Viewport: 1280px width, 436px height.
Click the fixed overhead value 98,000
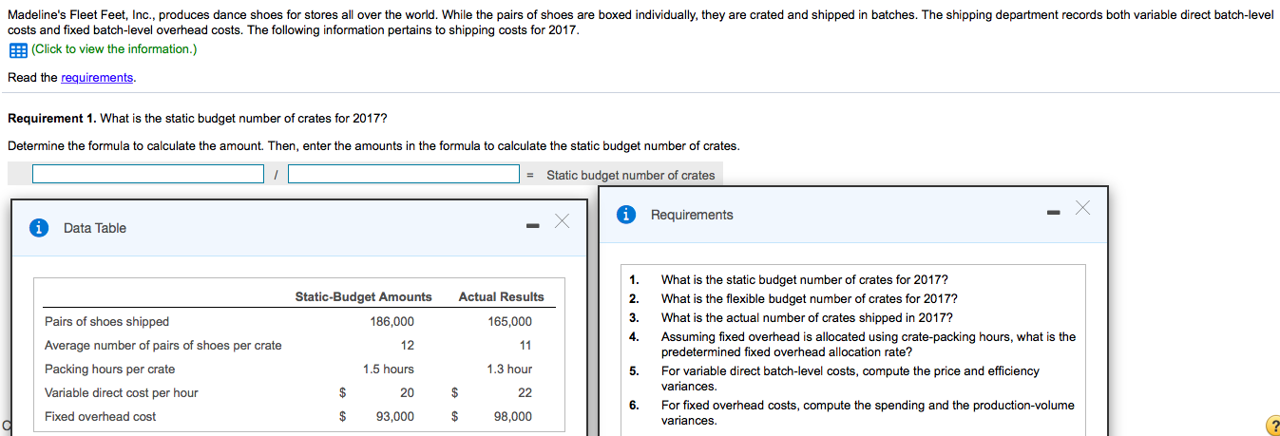pos(513,417)
